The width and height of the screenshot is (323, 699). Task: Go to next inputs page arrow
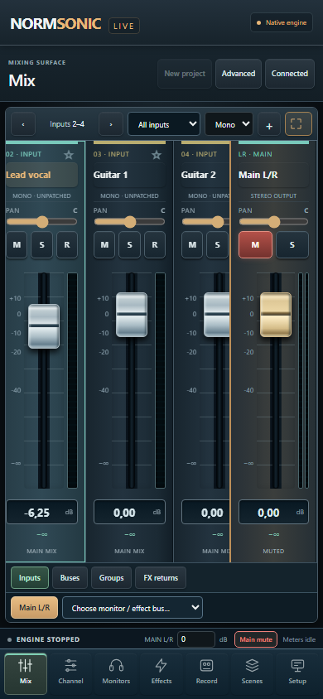click(111, 124)
